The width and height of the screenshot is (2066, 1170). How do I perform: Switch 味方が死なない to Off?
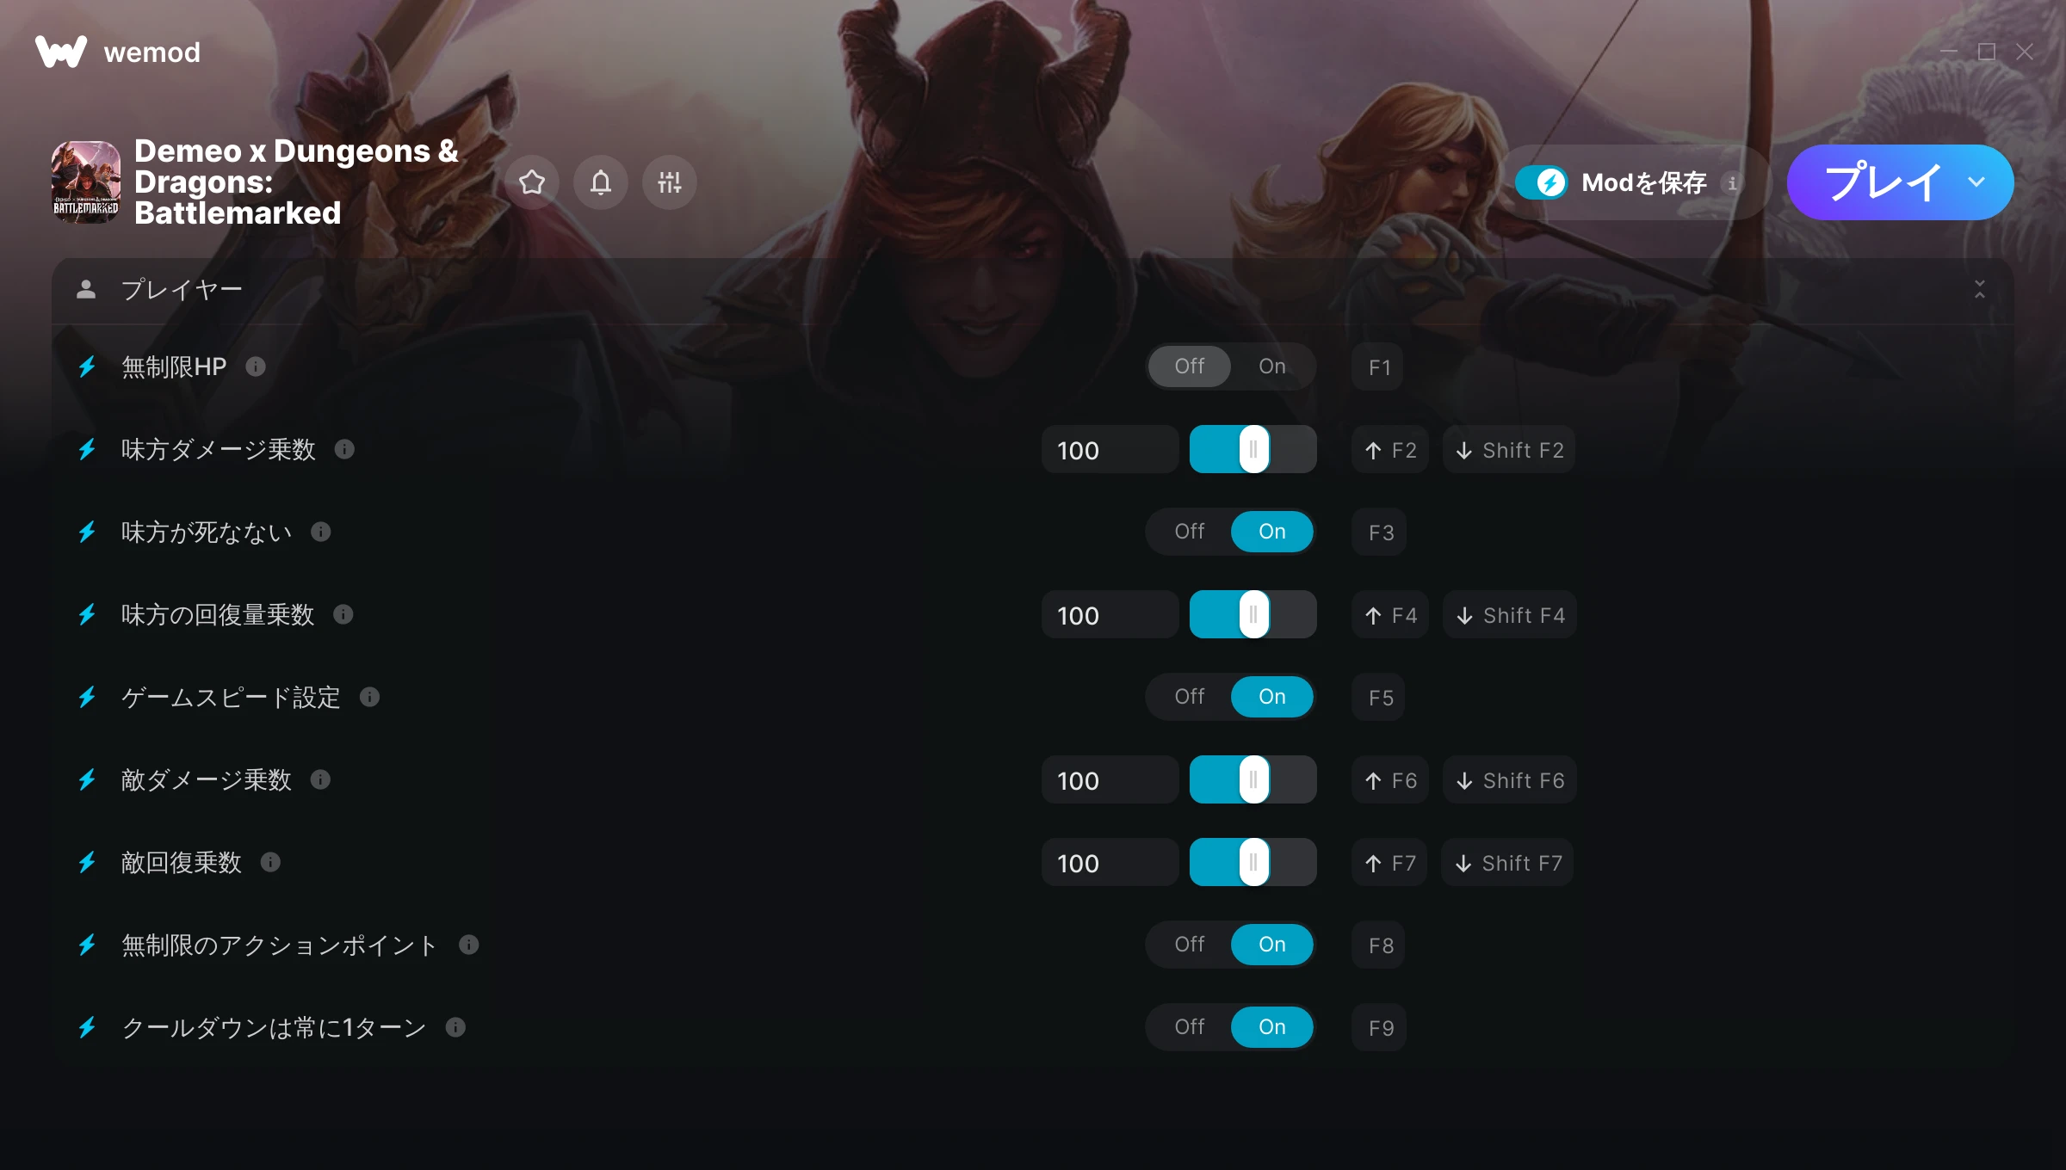click(x=1190, y=532)
